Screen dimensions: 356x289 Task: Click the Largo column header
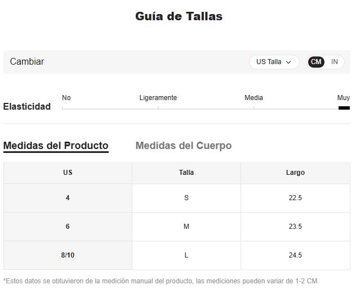coord(295,173)
